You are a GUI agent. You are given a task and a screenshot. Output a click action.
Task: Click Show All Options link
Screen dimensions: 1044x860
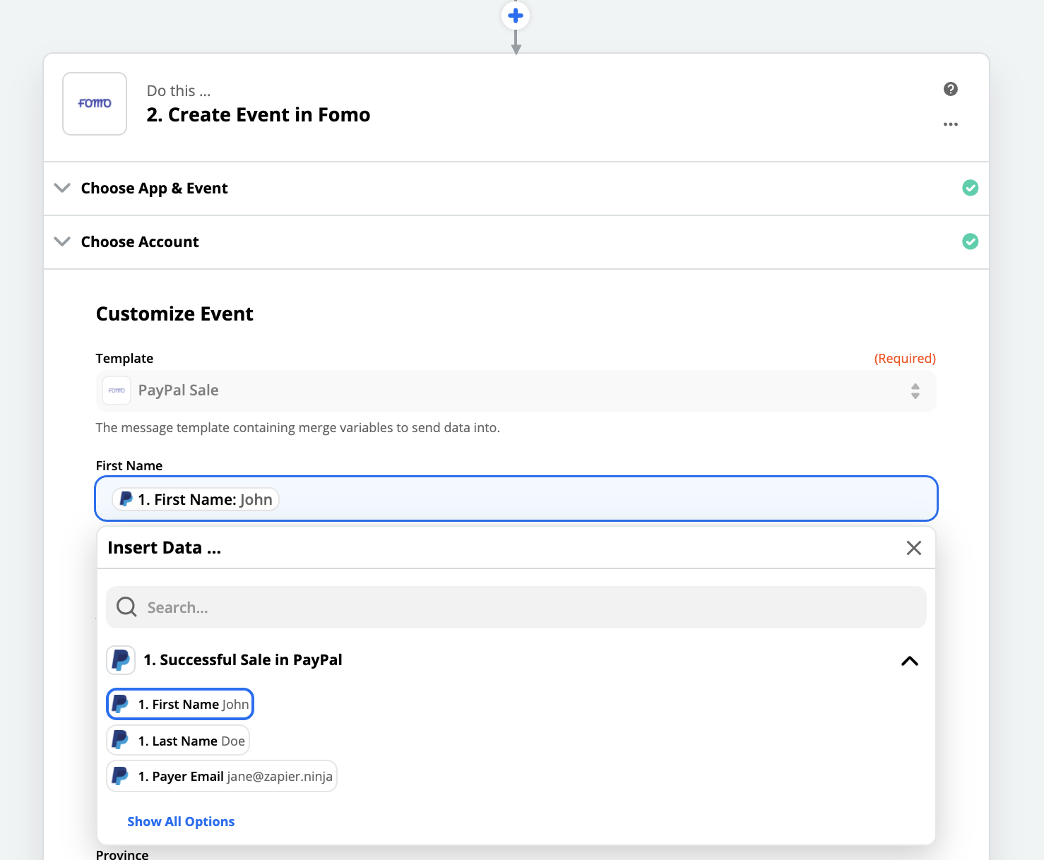point(181,821)
